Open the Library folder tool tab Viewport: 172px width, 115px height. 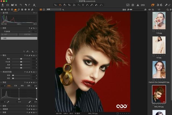pos(2,9)
